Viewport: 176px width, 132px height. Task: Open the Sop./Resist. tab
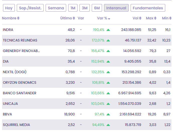point(30,8)
